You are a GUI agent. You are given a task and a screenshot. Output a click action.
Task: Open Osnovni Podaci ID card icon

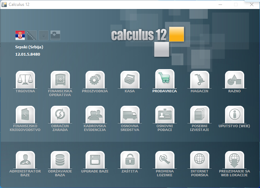165,114
